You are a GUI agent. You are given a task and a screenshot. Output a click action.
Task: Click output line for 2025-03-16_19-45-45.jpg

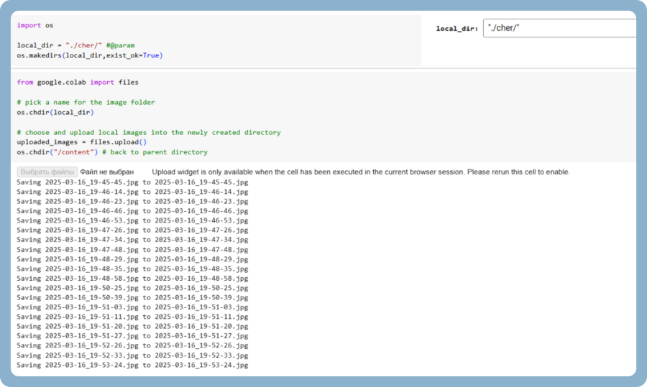tap(132, 182)
